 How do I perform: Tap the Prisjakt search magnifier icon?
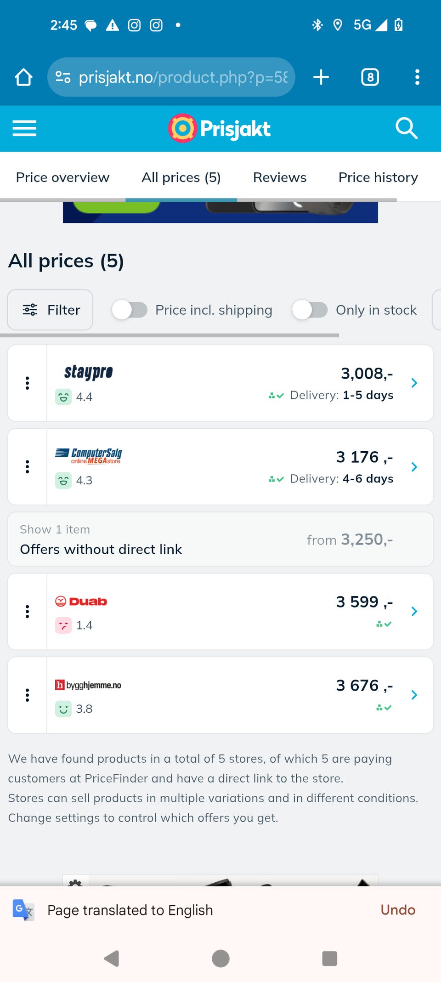pos(407,128)
